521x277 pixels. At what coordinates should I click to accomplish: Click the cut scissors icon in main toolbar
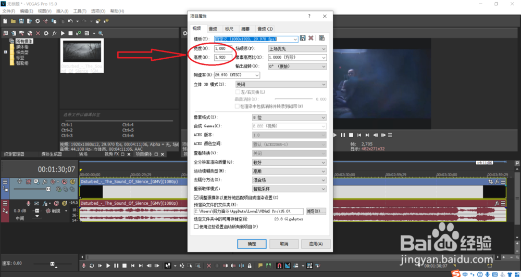pyautogui.click(x=45, y=21)
